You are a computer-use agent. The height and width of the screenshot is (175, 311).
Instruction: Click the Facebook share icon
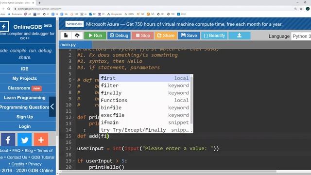[8, 140]
